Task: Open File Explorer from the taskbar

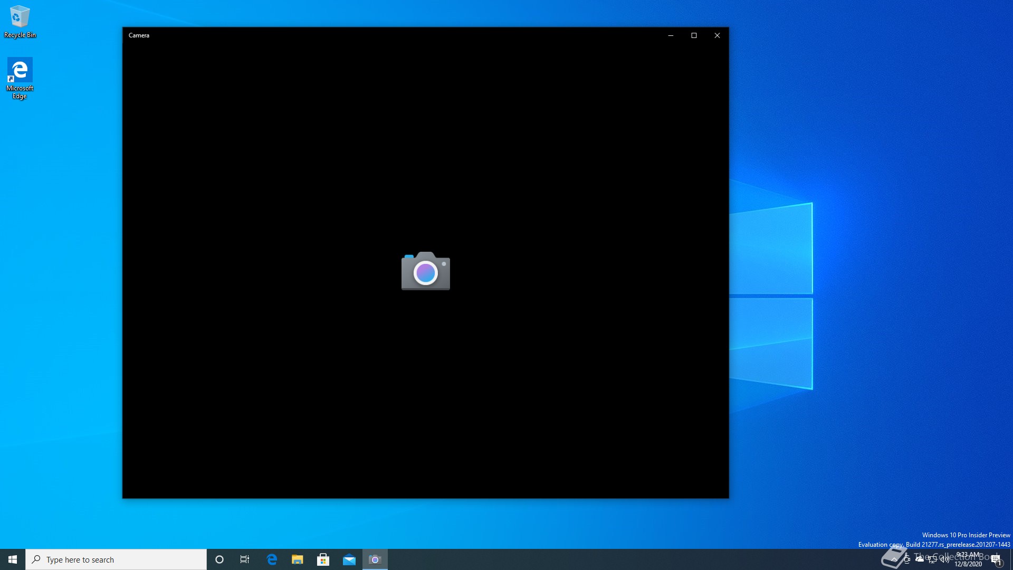Action: (x=298, y=559)
